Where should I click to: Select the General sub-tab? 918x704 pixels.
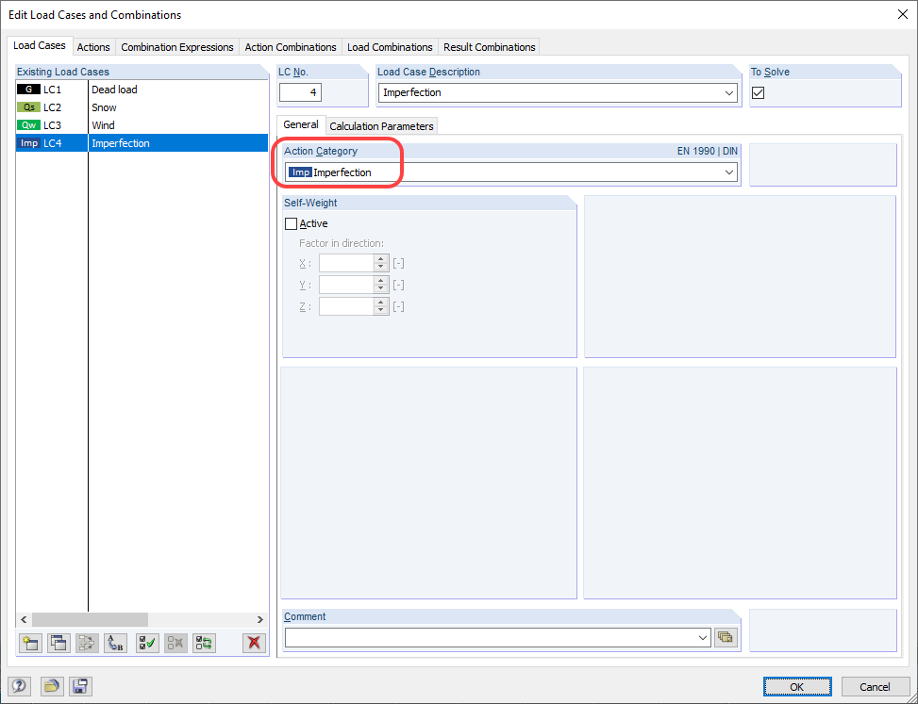point(301,124)
